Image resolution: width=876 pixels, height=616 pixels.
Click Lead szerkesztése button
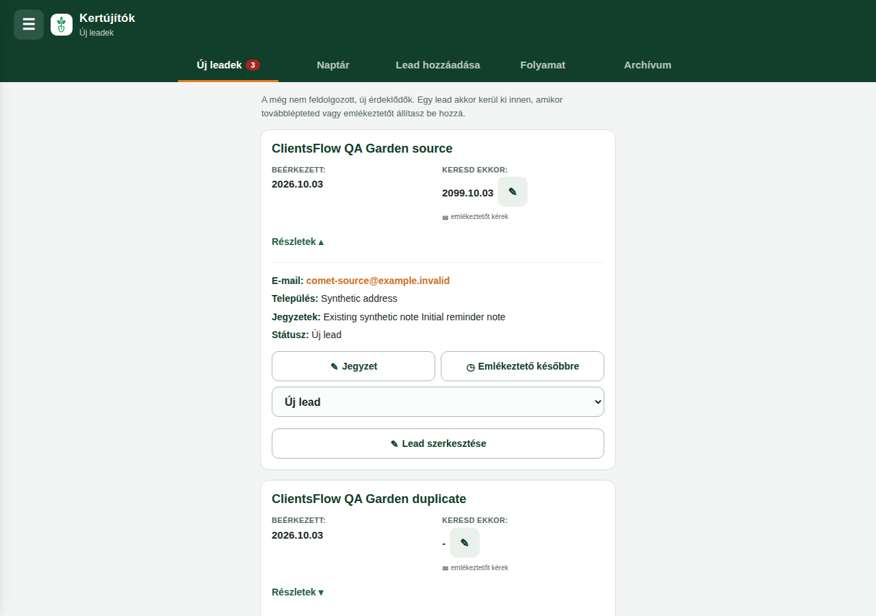click(438, 444)
